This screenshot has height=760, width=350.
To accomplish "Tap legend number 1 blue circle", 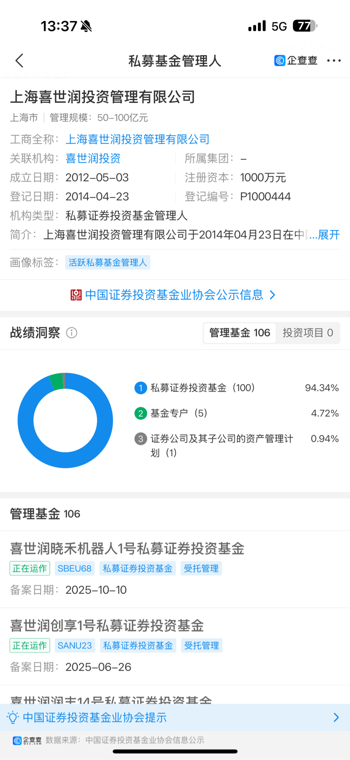I will click(140, 388).
